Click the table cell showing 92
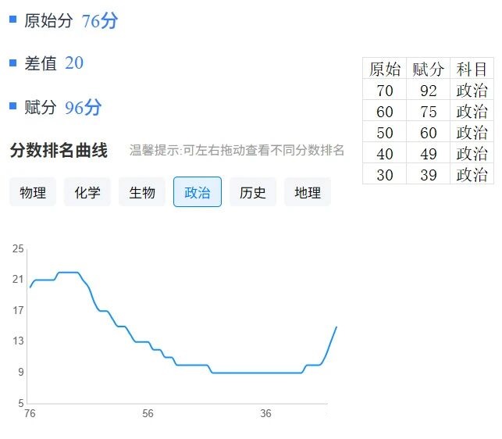Screen dimensions: 502x439 point(428,90)
